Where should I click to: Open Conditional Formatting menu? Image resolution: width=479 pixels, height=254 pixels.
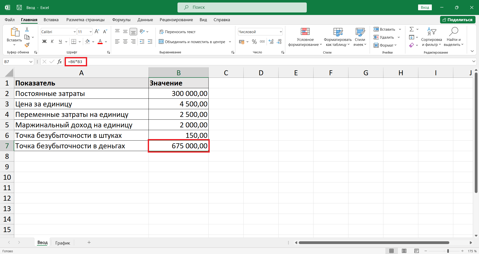305,37
